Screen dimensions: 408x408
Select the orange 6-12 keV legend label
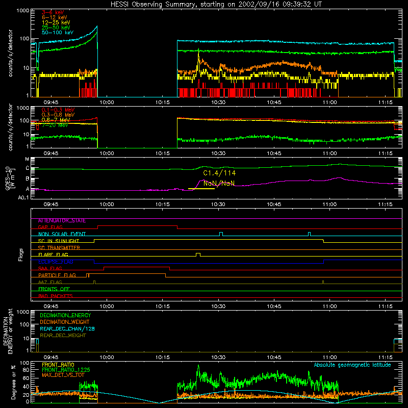[x=55, y=17]
